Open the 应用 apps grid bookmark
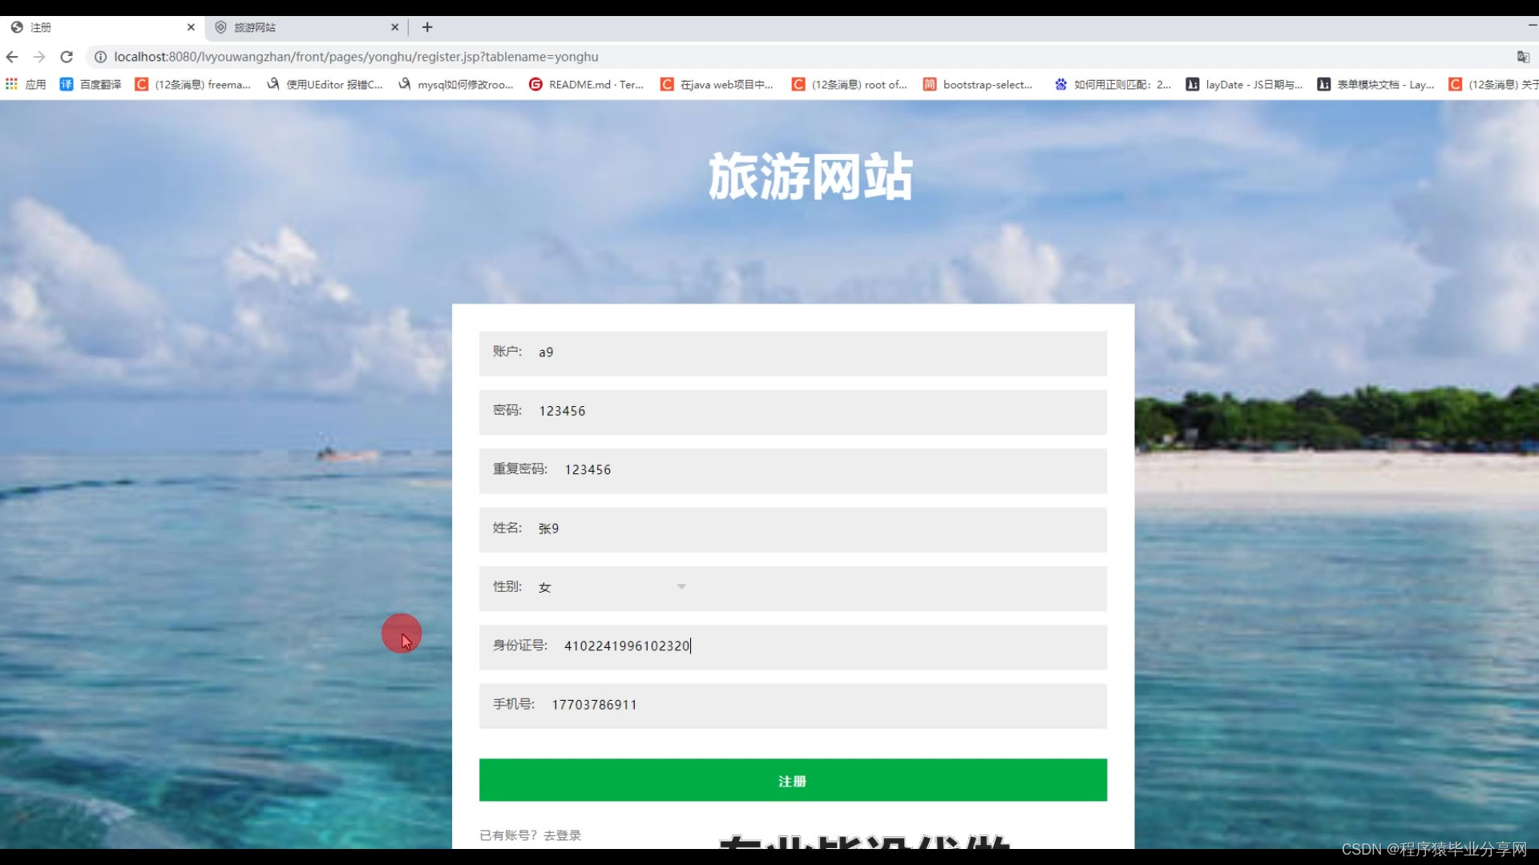The width and height of the screenshot is (1539, 865). 26,84
